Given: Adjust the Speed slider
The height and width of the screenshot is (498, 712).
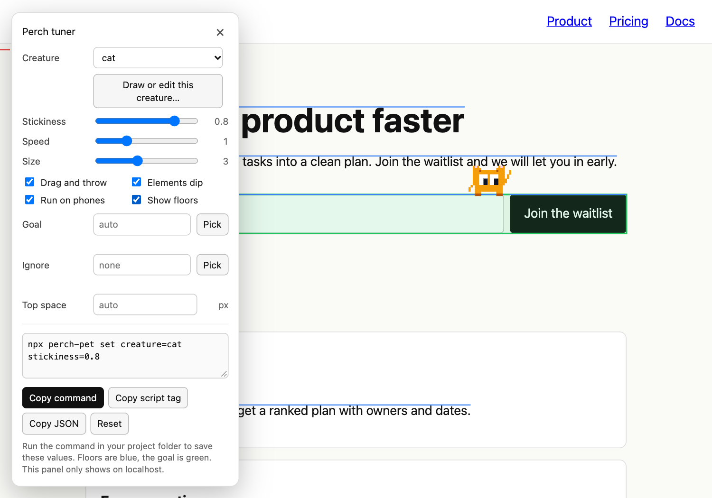Looking at the screenshot, I should pyautogui.click(x=147, y=141).
